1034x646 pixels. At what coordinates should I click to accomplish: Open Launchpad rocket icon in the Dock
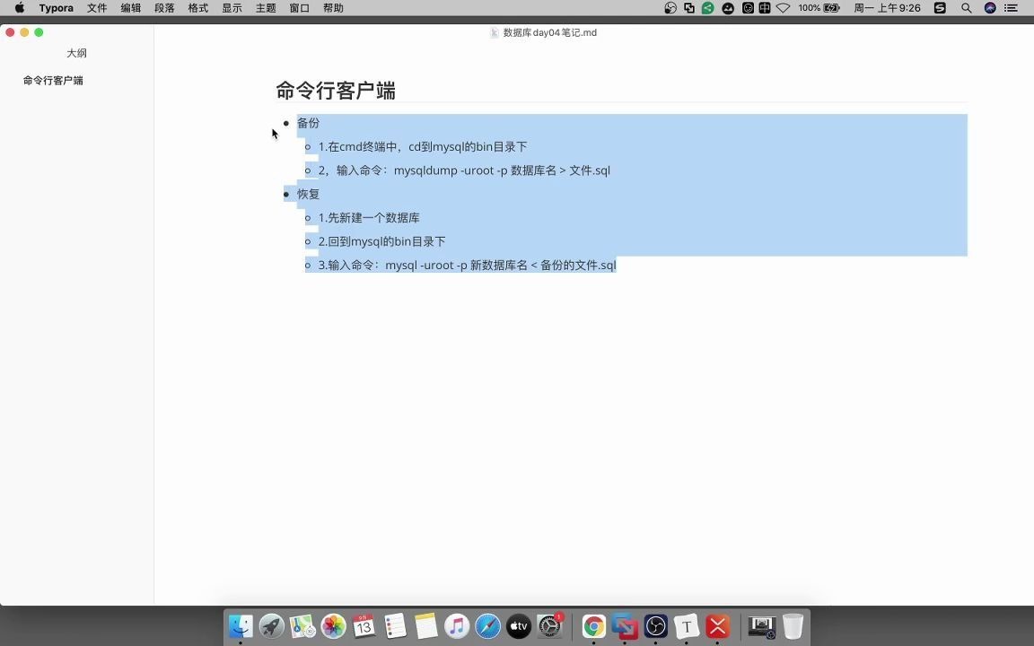pos(270,626)
